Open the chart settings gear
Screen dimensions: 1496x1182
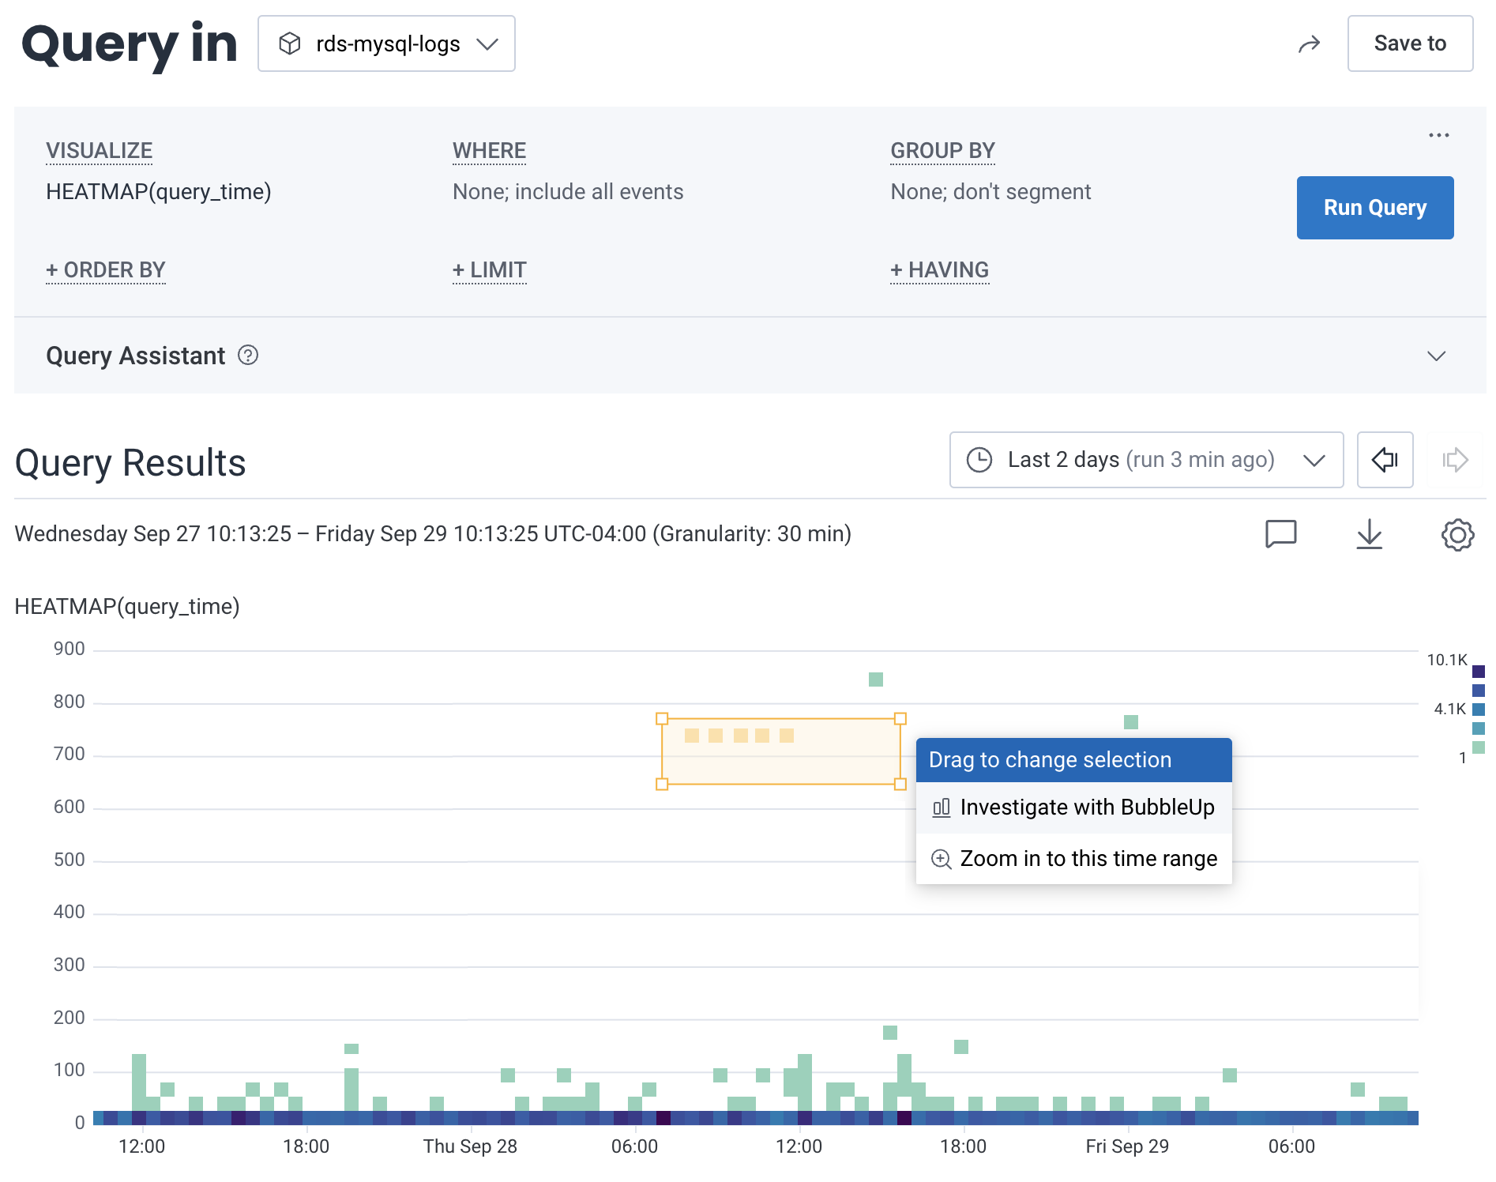coord(1458,533)
